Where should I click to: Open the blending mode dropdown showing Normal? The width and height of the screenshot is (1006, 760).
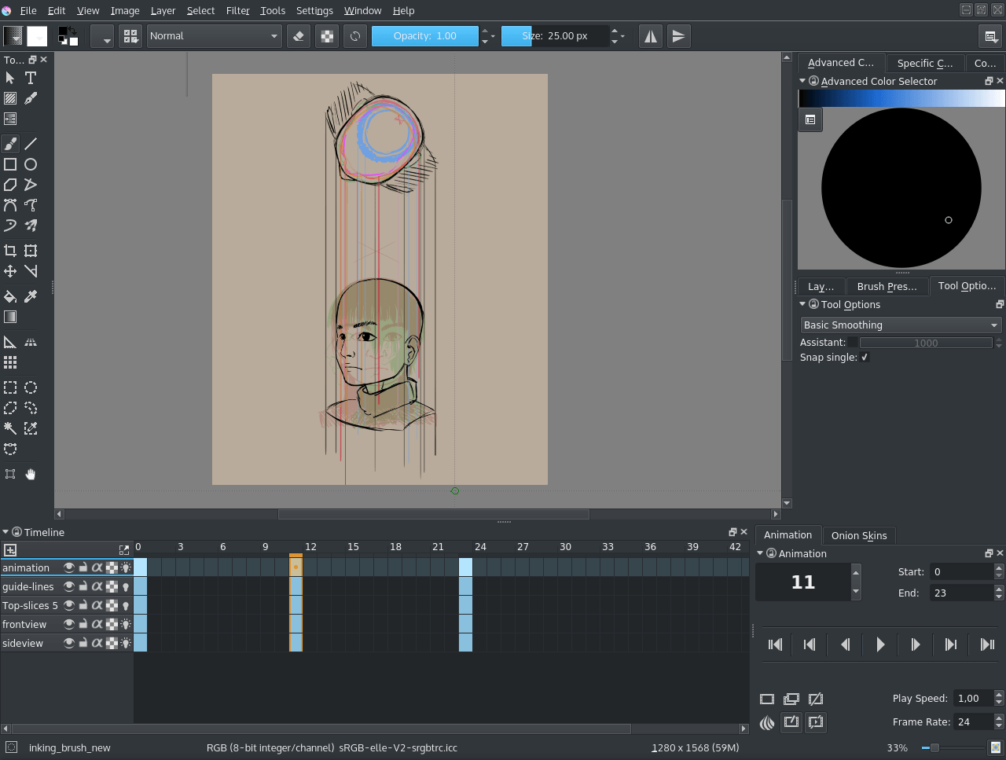point(214,35)
